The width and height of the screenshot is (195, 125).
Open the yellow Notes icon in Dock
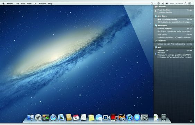tap(91, 117)
